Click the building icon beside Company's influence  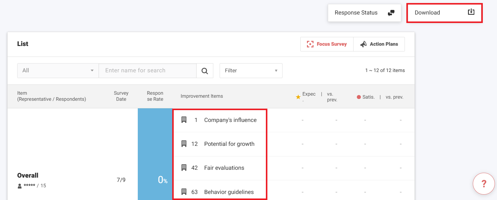point(184,120)
